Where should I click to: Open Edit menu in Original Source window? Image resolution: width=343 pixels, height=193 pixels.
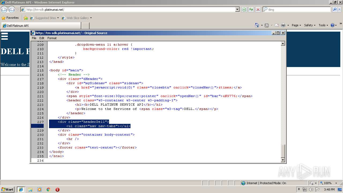tap(42, 38)
